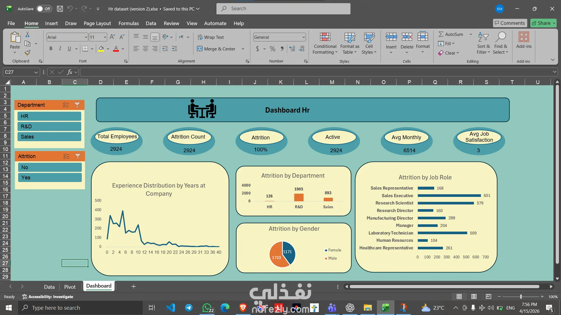Toggle multi-select on Attrition slicer

[x=66, y=156]
